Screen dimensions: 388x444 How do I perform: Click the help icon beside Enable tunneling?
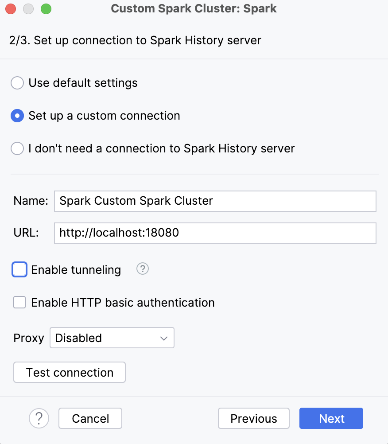coord(142,269)
